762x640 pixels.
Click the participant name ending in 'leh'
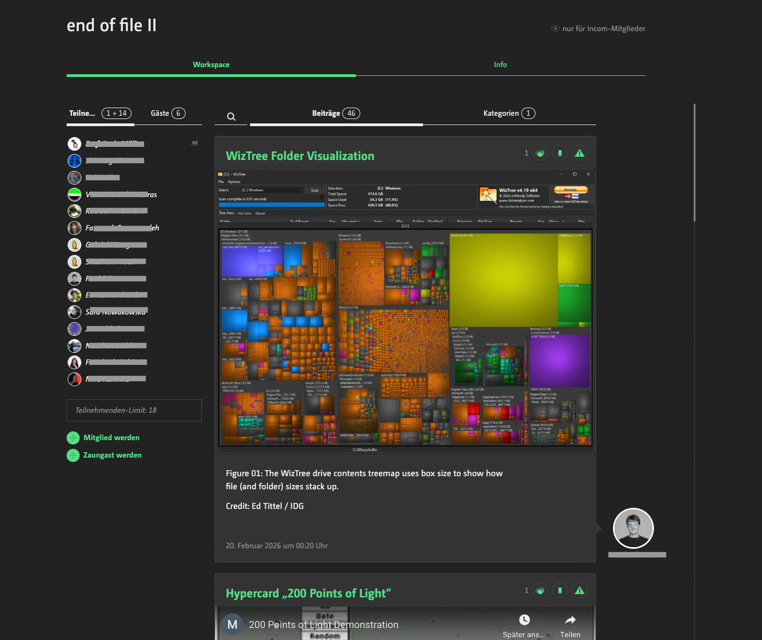122,228
